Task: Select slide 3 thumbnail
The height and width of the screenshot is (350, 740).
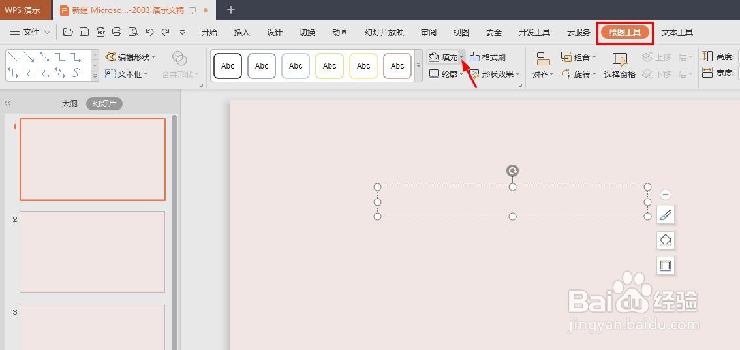Action: [93, 327]
